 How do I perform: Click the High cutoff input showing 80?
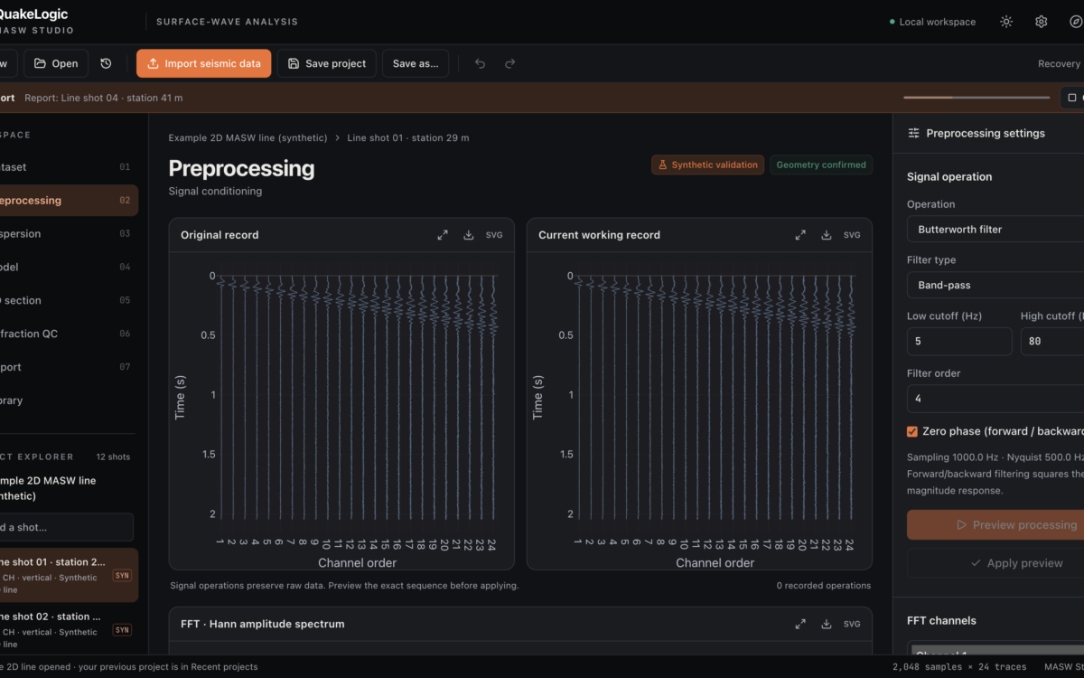[x=1052, y=342]
